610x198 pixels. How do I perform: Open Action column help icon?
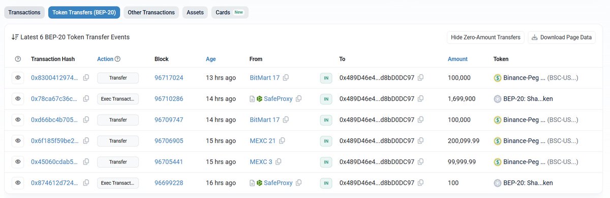(x=117, y=59)
